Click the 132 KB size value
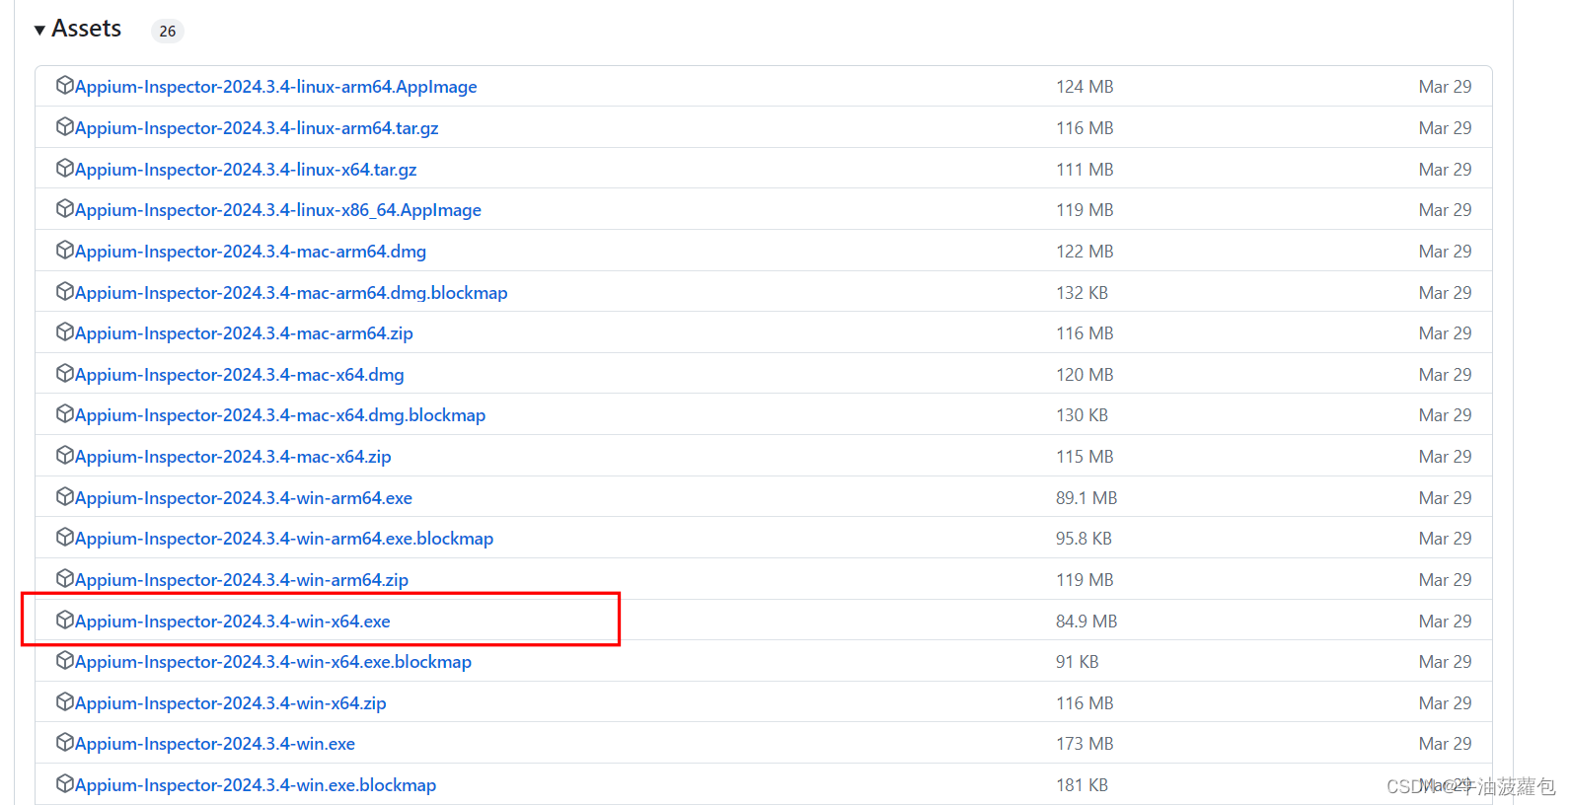Image resolution: width=1571 pixels, height=805 pixels. [x=1082, y=293]
